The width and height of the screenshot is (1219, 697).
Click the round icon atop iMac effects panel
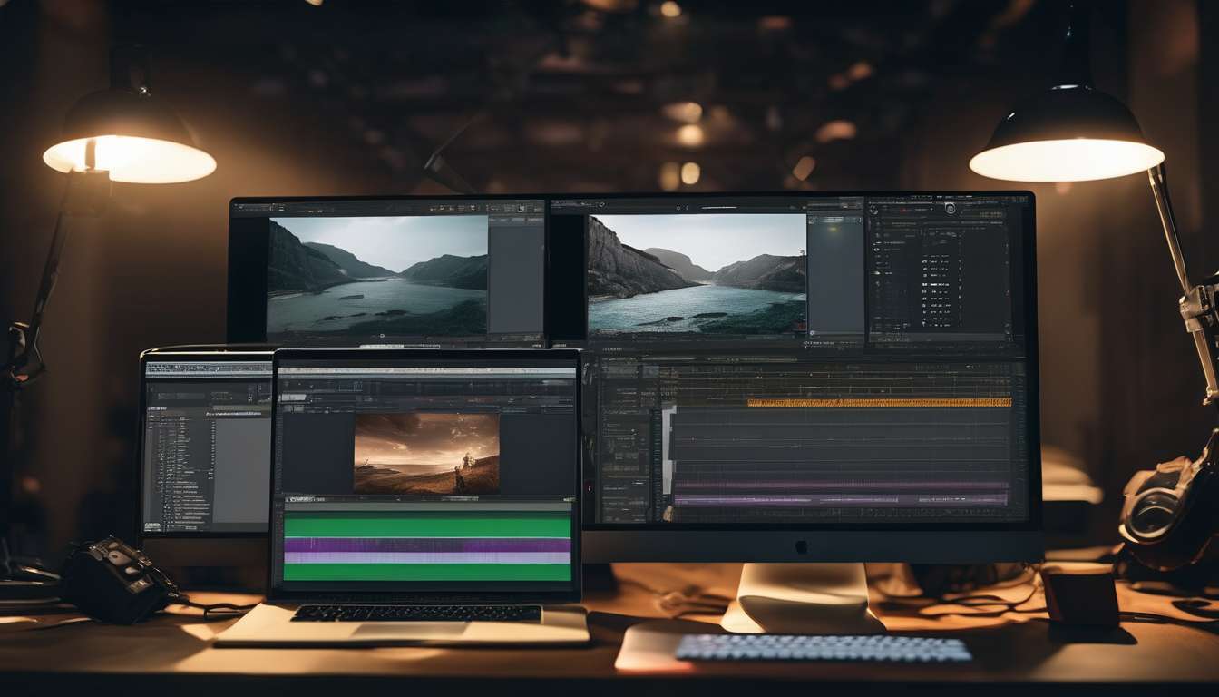950,208
